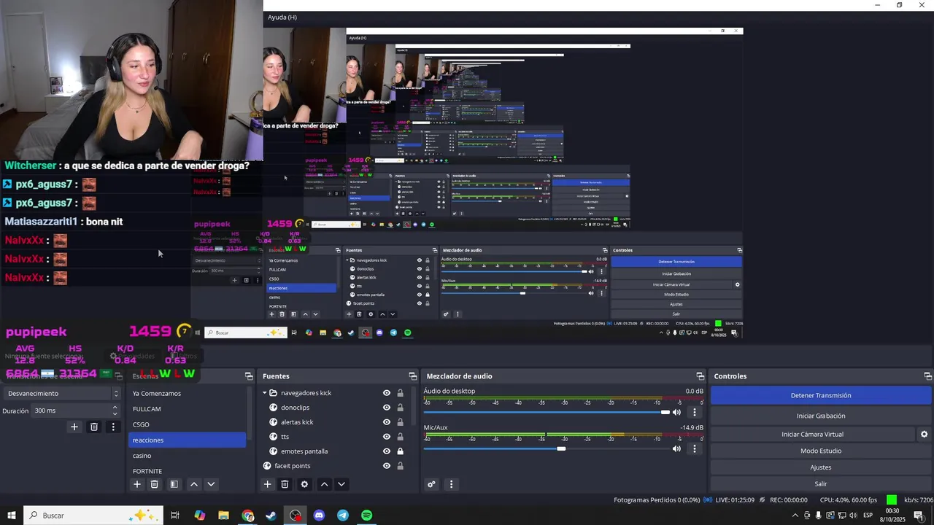Screen dimensions: 934x525
Task: Hide the donoclips source
Action: pyautogui.click(x=387, y=408)
